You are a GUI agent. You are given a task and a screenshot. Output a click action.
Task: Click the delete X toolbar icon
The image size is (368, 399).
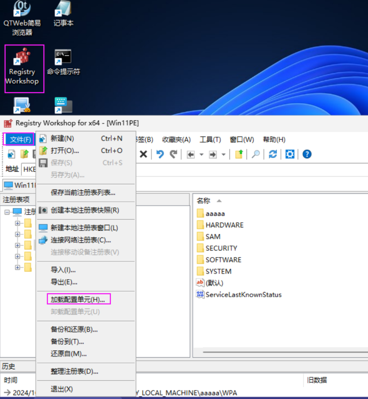coord(144,154)
